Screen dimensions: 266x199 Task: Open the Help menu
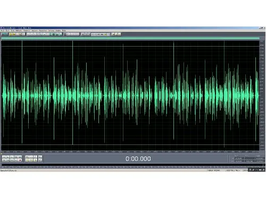click(x=64, y=31)
